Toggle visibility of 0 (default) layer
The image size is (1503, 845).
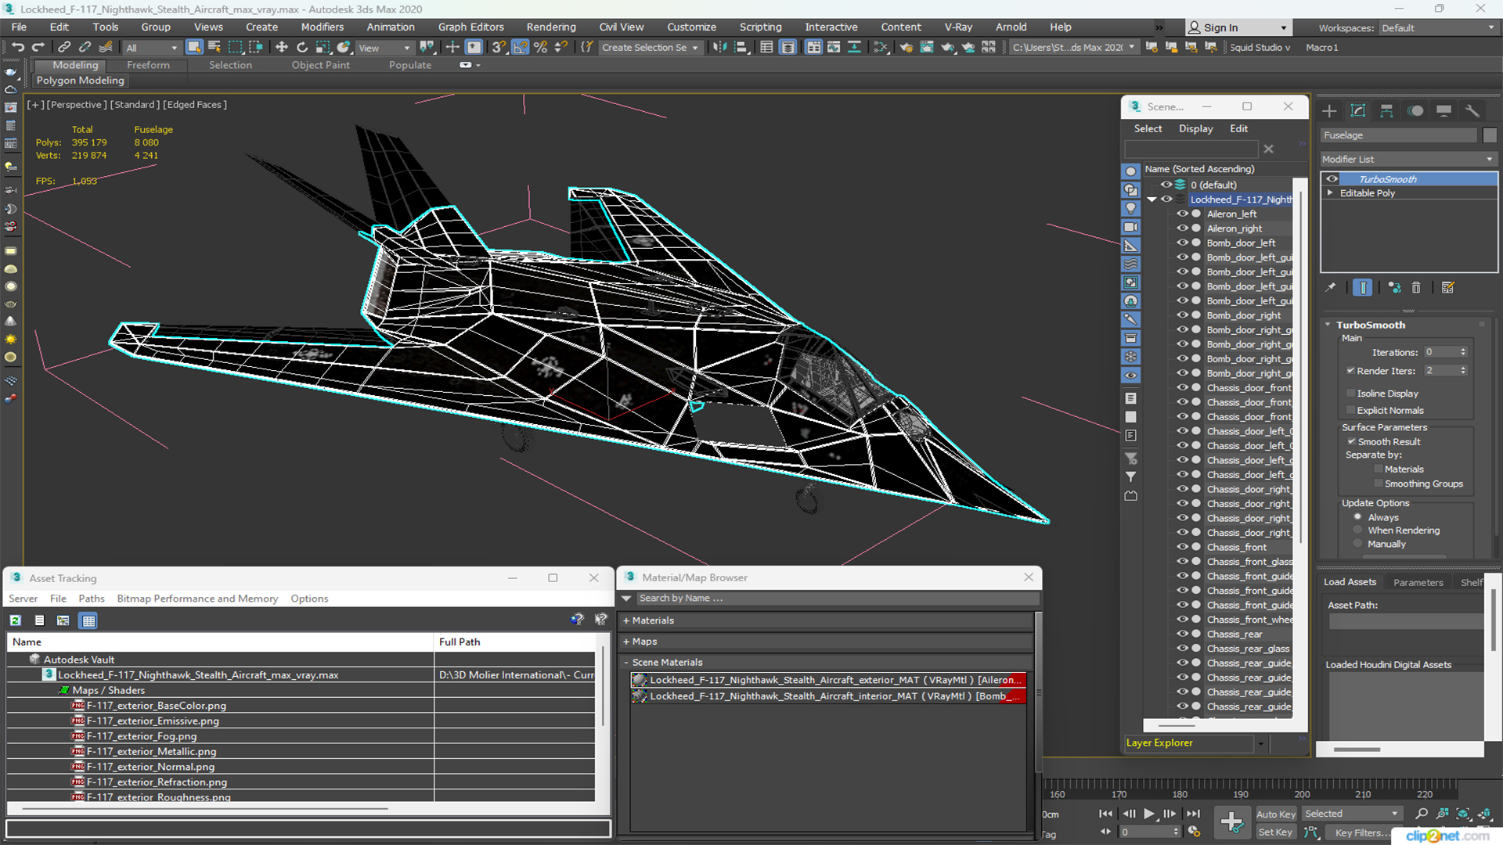click(1166, 185)
